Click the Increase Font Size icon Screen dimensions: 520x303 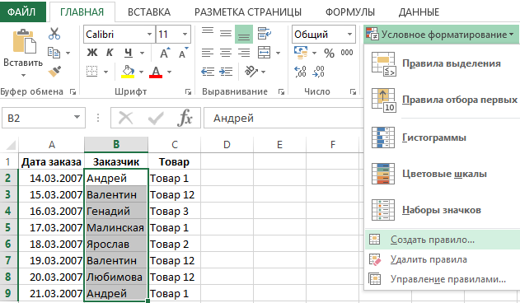point(165,53)
